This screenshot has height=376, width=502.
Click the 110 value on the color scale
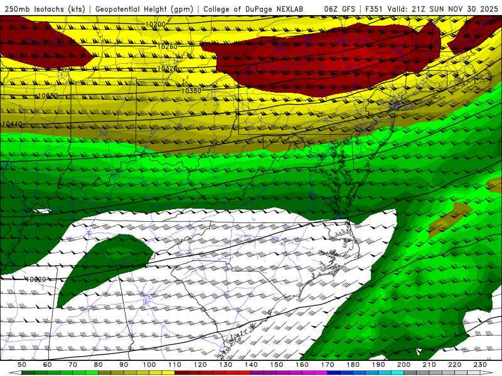pyautogui.click(x=174, y=365)
